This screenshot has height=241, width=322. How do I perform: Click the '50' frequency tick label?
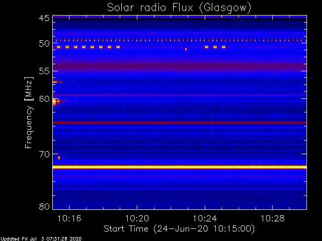coord(44,44)
